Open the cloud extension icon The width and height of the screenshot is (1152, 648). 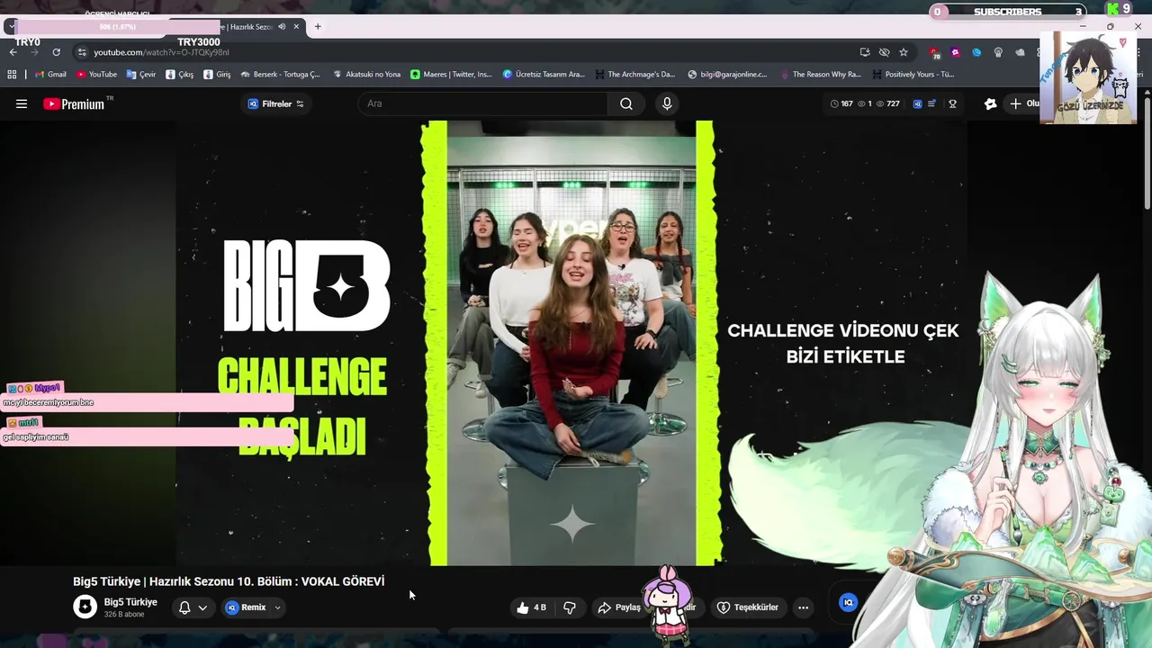[1021, 52]
